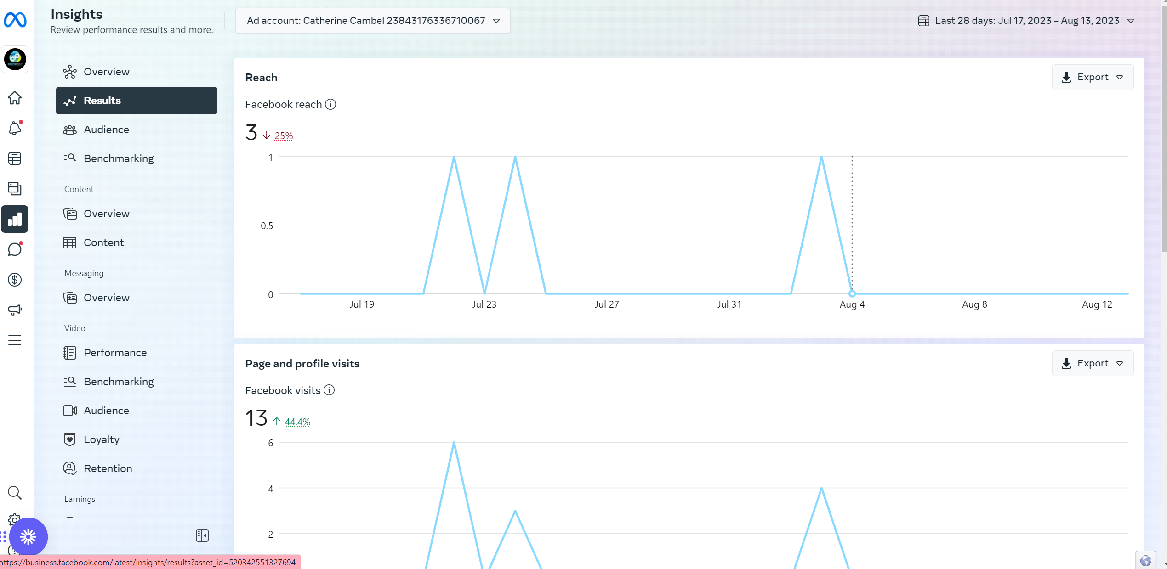Open Page and profile visits Export dropdown
The width and height of the screenshot is (1167, 569).
tap(1093, 363)
